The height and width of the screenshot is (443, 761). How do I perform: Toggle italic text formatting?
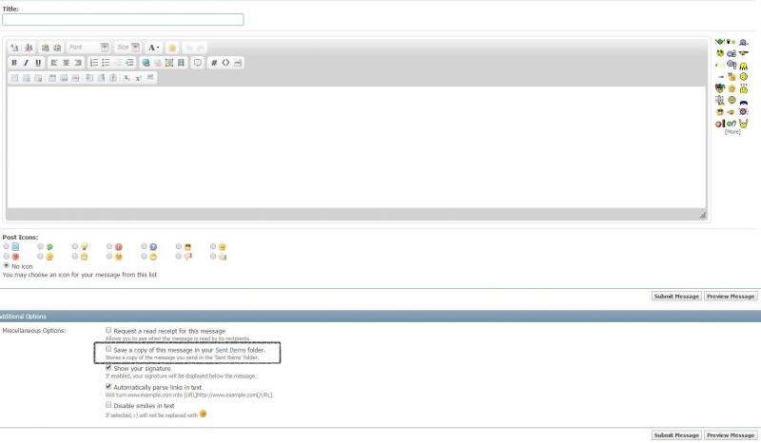26,63
